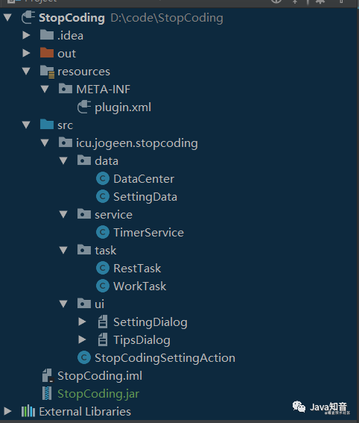The width and height of the screenshot is (359, 423).
Task: Expand the out folder arrow
Action: point(26,53)
